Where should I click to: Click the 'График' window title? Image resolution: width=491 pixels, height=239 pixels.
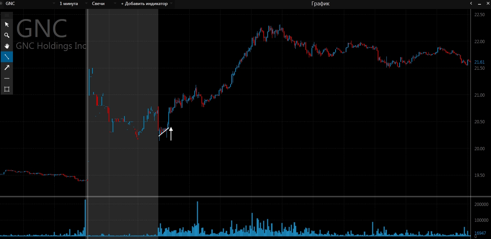pos(320,4)
